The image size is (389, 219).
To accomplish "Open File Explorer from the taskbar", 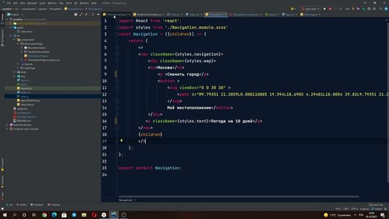I will coord(84,215).
